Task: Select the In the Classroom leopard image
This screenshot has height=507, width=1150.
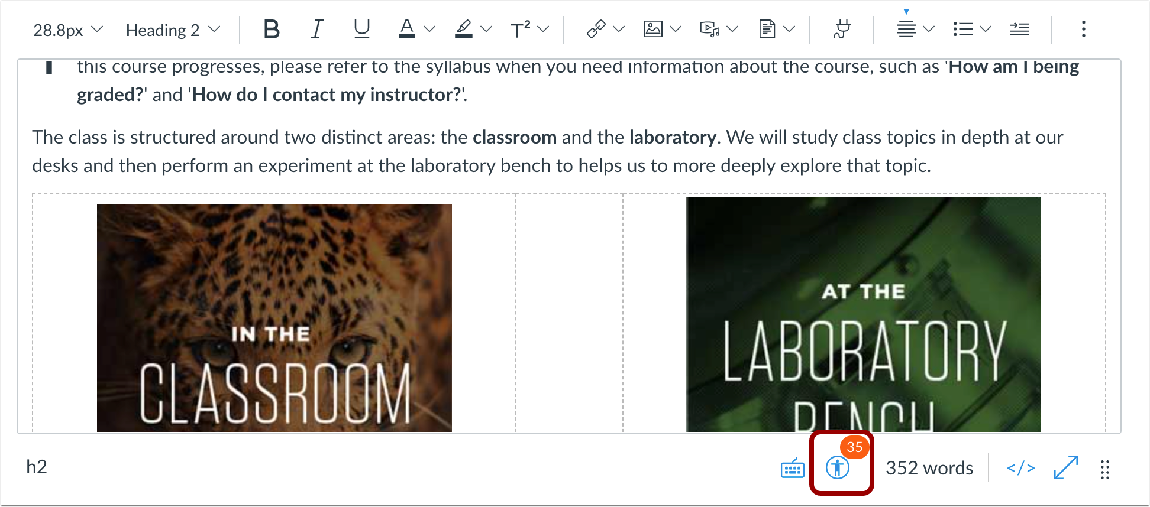Action: 274,318
